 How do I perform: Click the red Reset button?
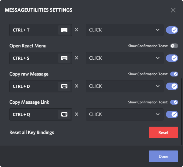163,132
